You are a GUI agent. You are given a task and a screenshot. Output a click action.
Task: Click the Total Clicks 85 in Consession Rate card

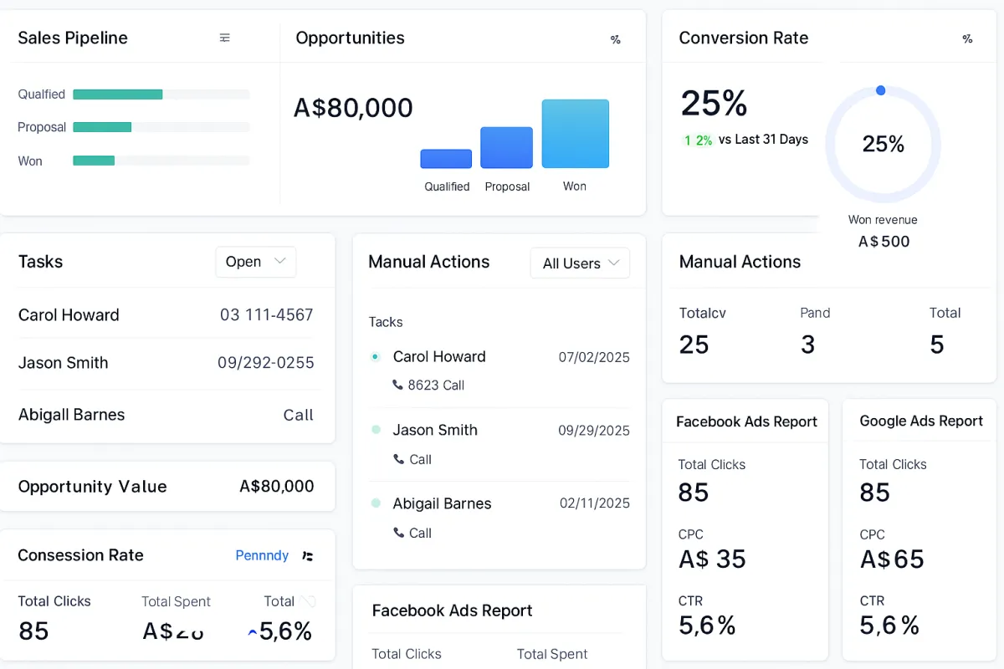tap(33, 631)
